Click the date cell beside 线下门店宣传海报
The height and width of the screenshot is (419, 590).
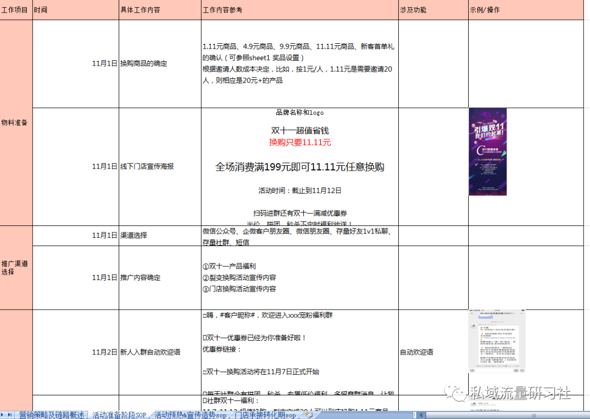pos(75,166)
